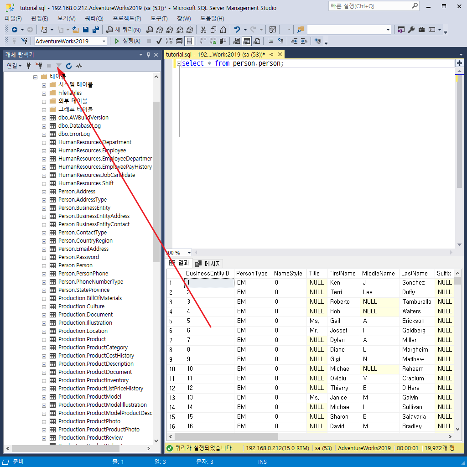Viewport: 467px width, 467px height.
Task: Click the Find in Files icon
Action: pyautogui.click(x=301, y=30)
